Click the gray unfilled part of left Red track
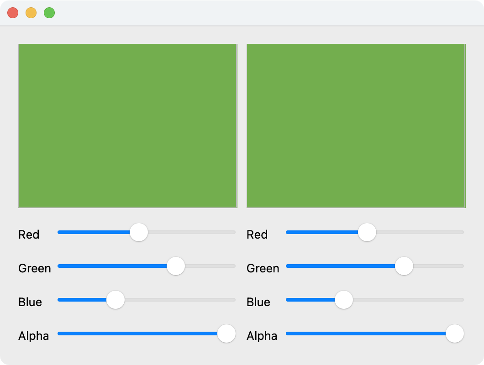This screenshot has height=365, width=484. (x=192, y=232)
